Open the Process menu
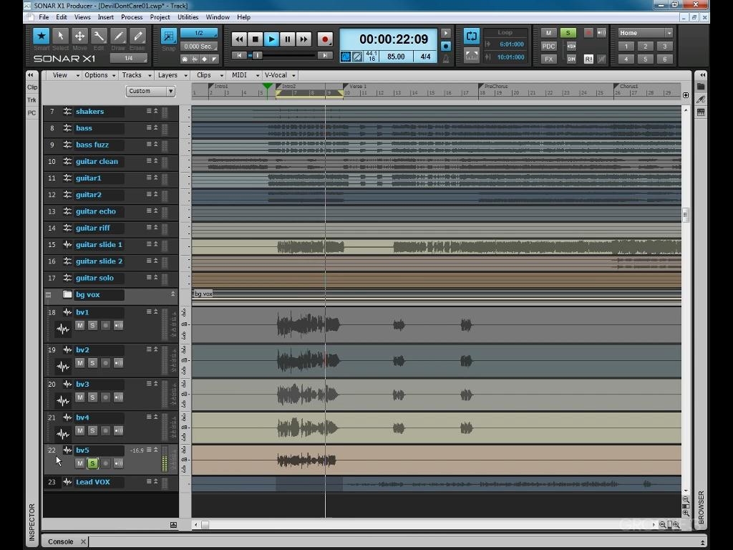The height and width of the screenshot is (550, 733). (x=132, y=17)
